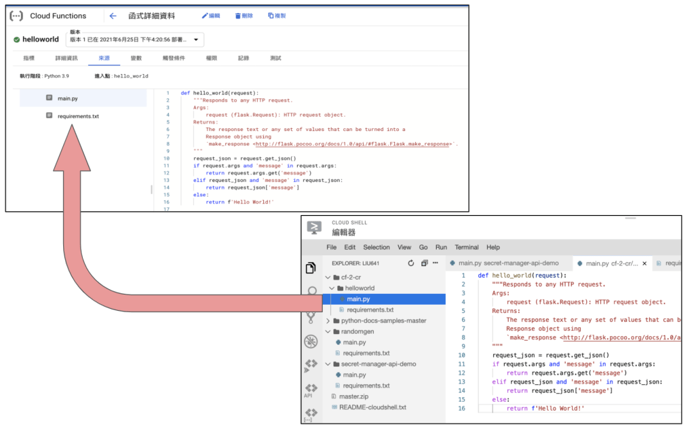Click the 複製 (Copy) button

click(x=276, y=16)
